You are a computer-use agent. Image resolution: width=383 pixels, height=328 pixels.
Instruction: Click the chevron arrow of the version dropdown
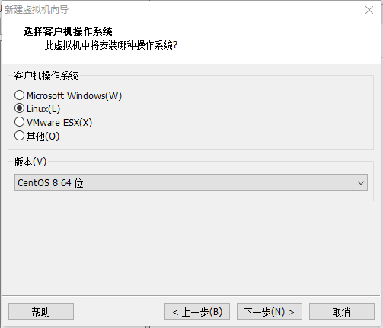[361, 182]
